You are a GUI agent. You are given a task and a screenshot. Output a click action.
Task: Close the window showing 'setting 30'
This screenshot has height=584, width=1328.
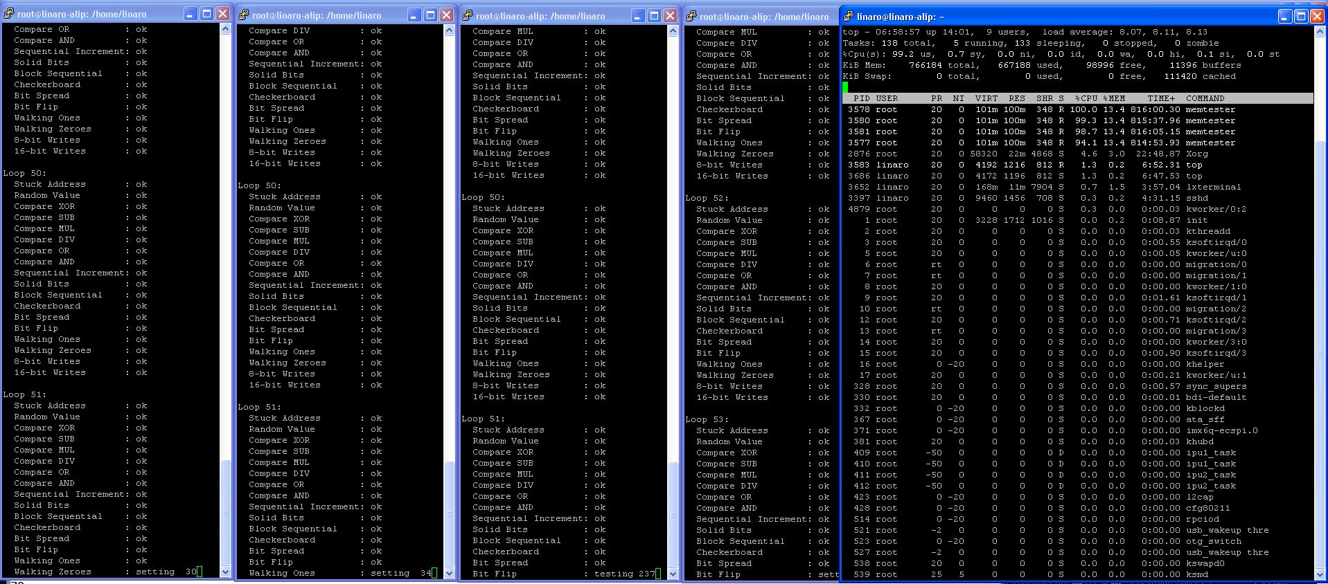pos(222,14)
